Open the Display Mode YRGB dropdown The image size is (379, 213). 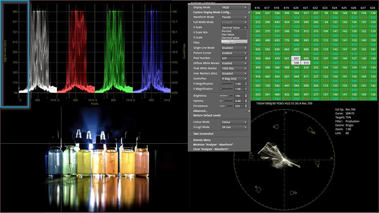tap(235, 7)
